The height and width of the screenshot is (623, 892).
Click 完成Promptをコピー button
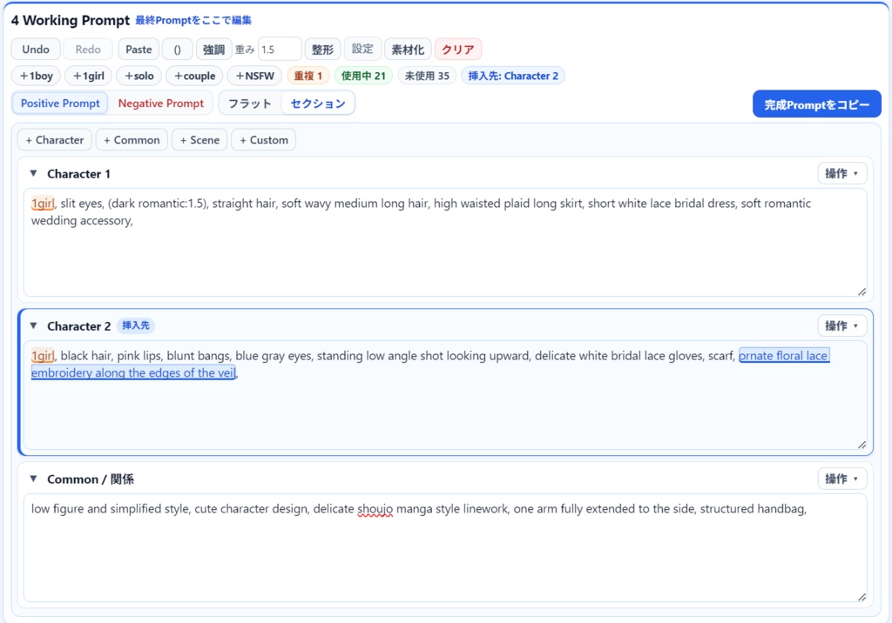tap(816, 104)
